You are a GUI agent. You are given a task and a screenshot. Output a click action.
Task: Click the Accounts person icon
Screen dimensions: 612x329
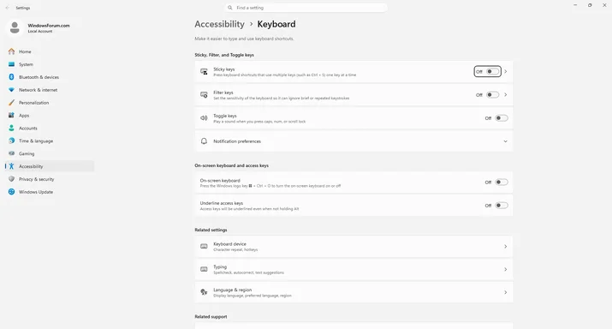tap(11, 128)
